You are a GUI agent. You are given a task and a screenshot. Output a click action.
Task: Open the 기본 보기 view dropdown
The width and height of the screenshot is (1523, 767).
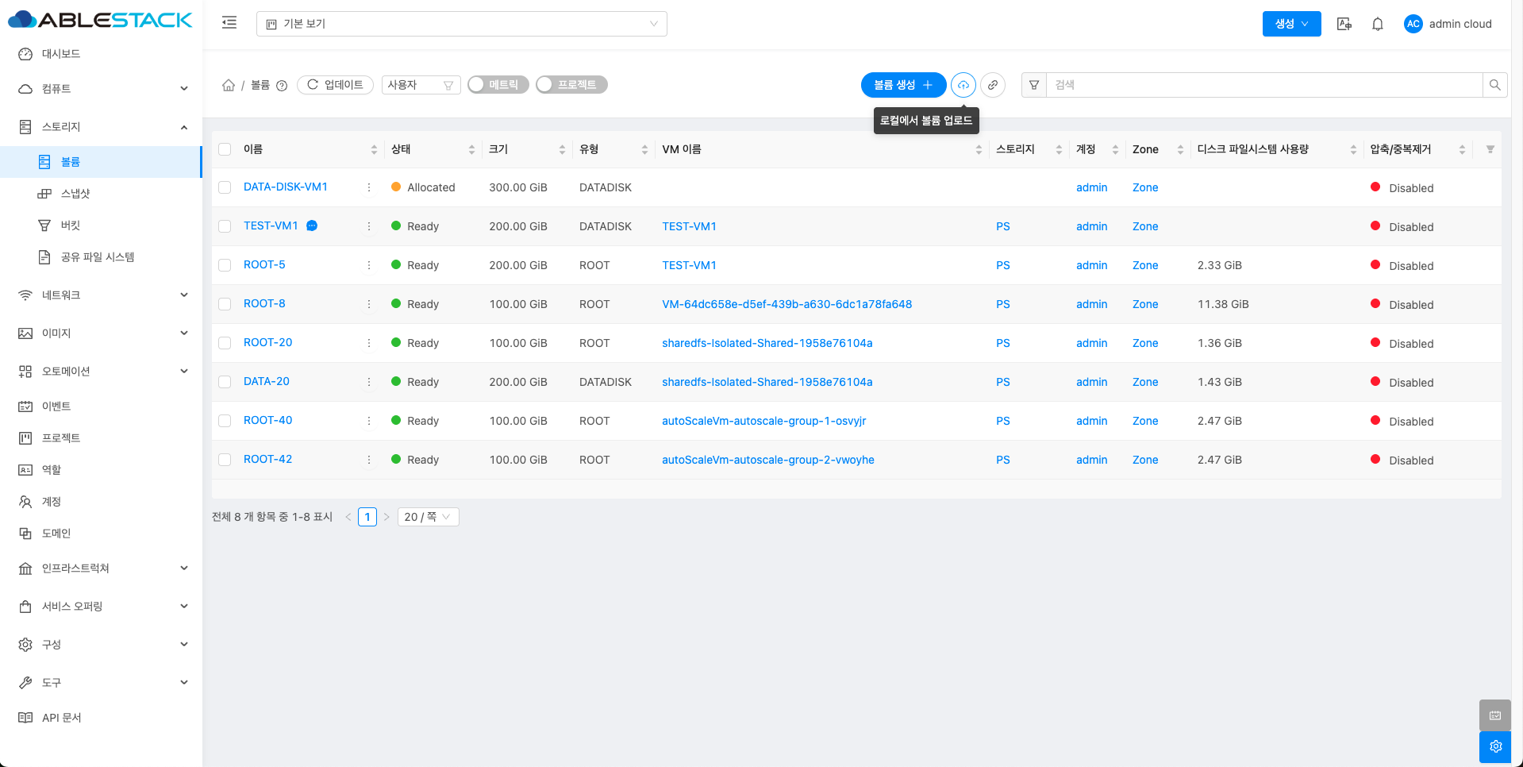pos(461,24)
